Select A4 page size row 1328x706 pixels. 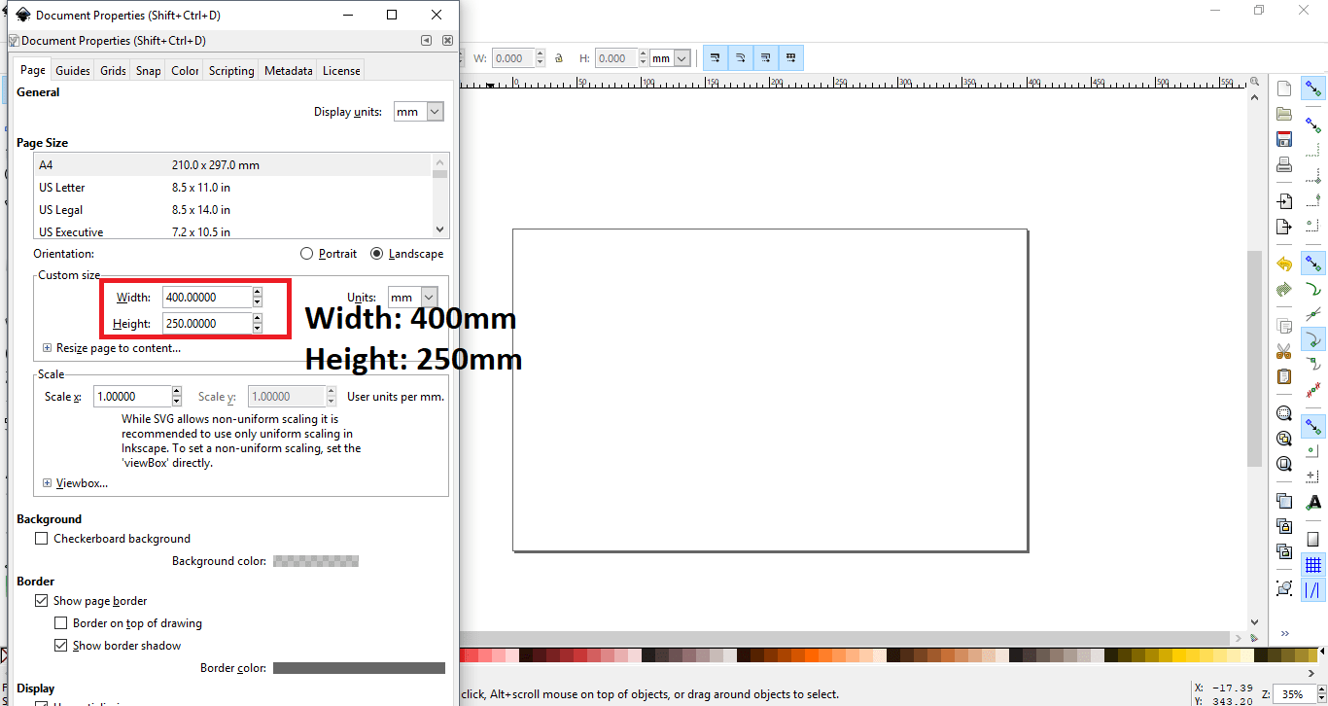232,165
